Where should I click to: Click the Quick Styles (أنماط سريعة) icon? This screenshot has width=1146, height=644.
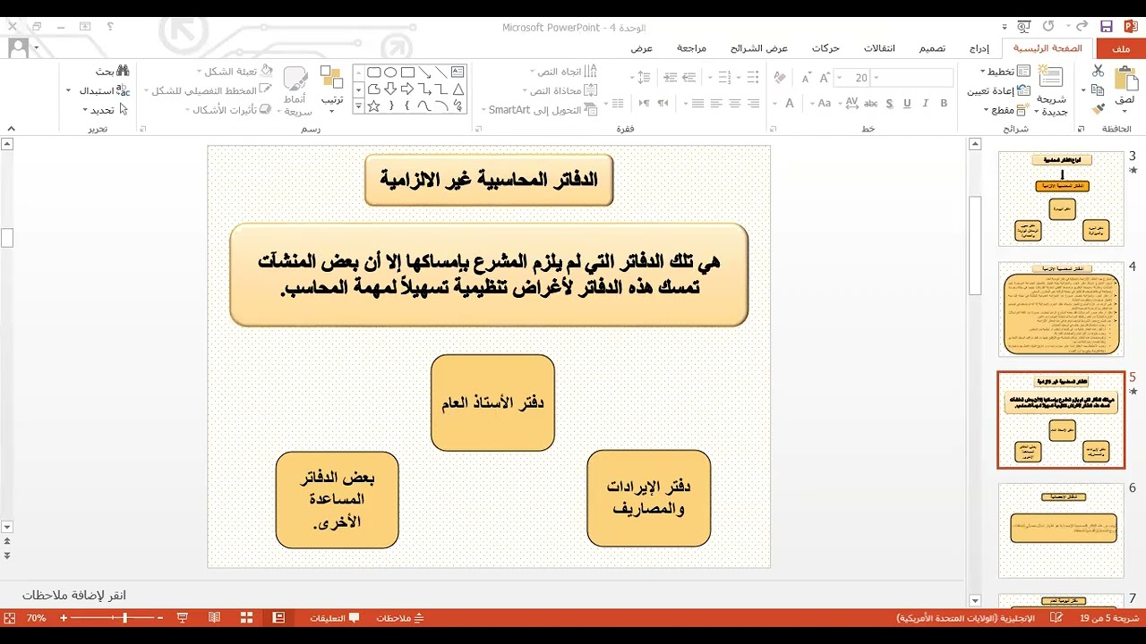(295, 79)
